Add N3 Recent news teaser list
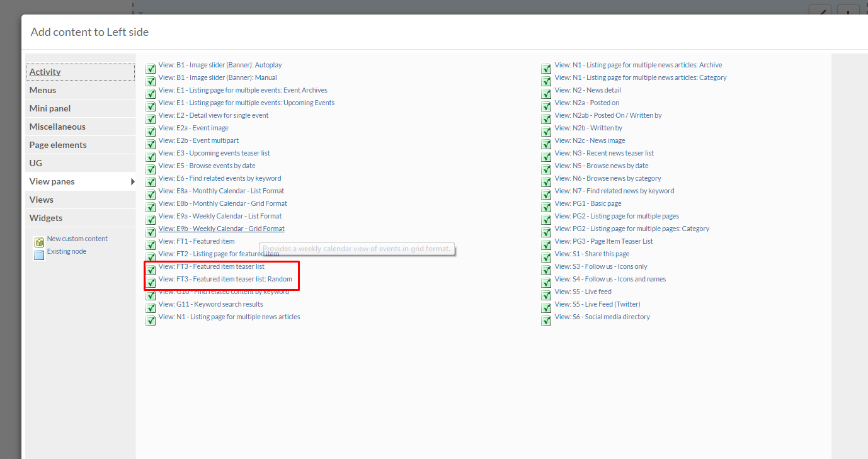 tap(604, 153)
